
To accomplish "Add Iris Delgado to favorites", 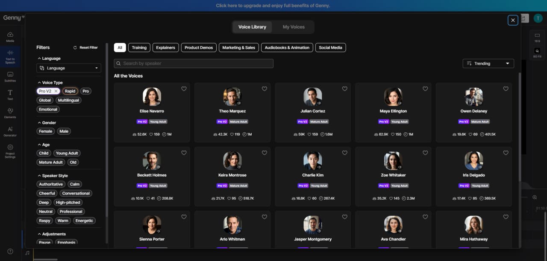I will click(x=506, y=153).
